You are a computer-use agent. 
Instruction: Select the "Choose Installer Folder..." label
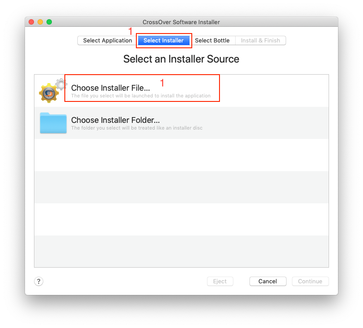coord(115,120)
